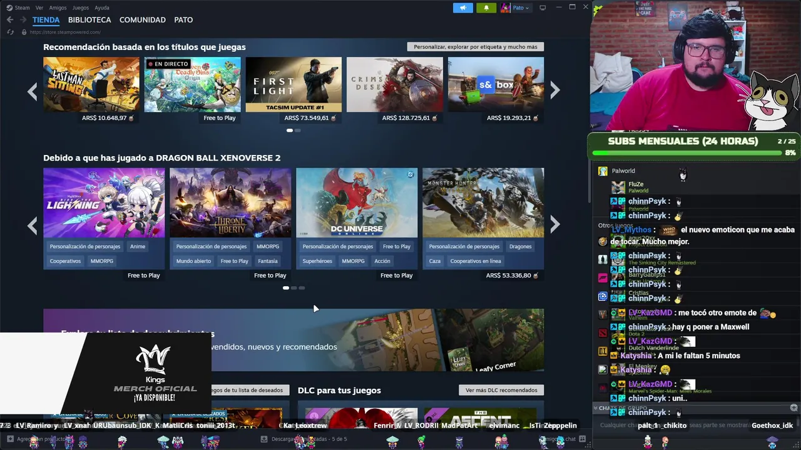Click the ARS$ 19.293,21 price

[x=509, y=117]
